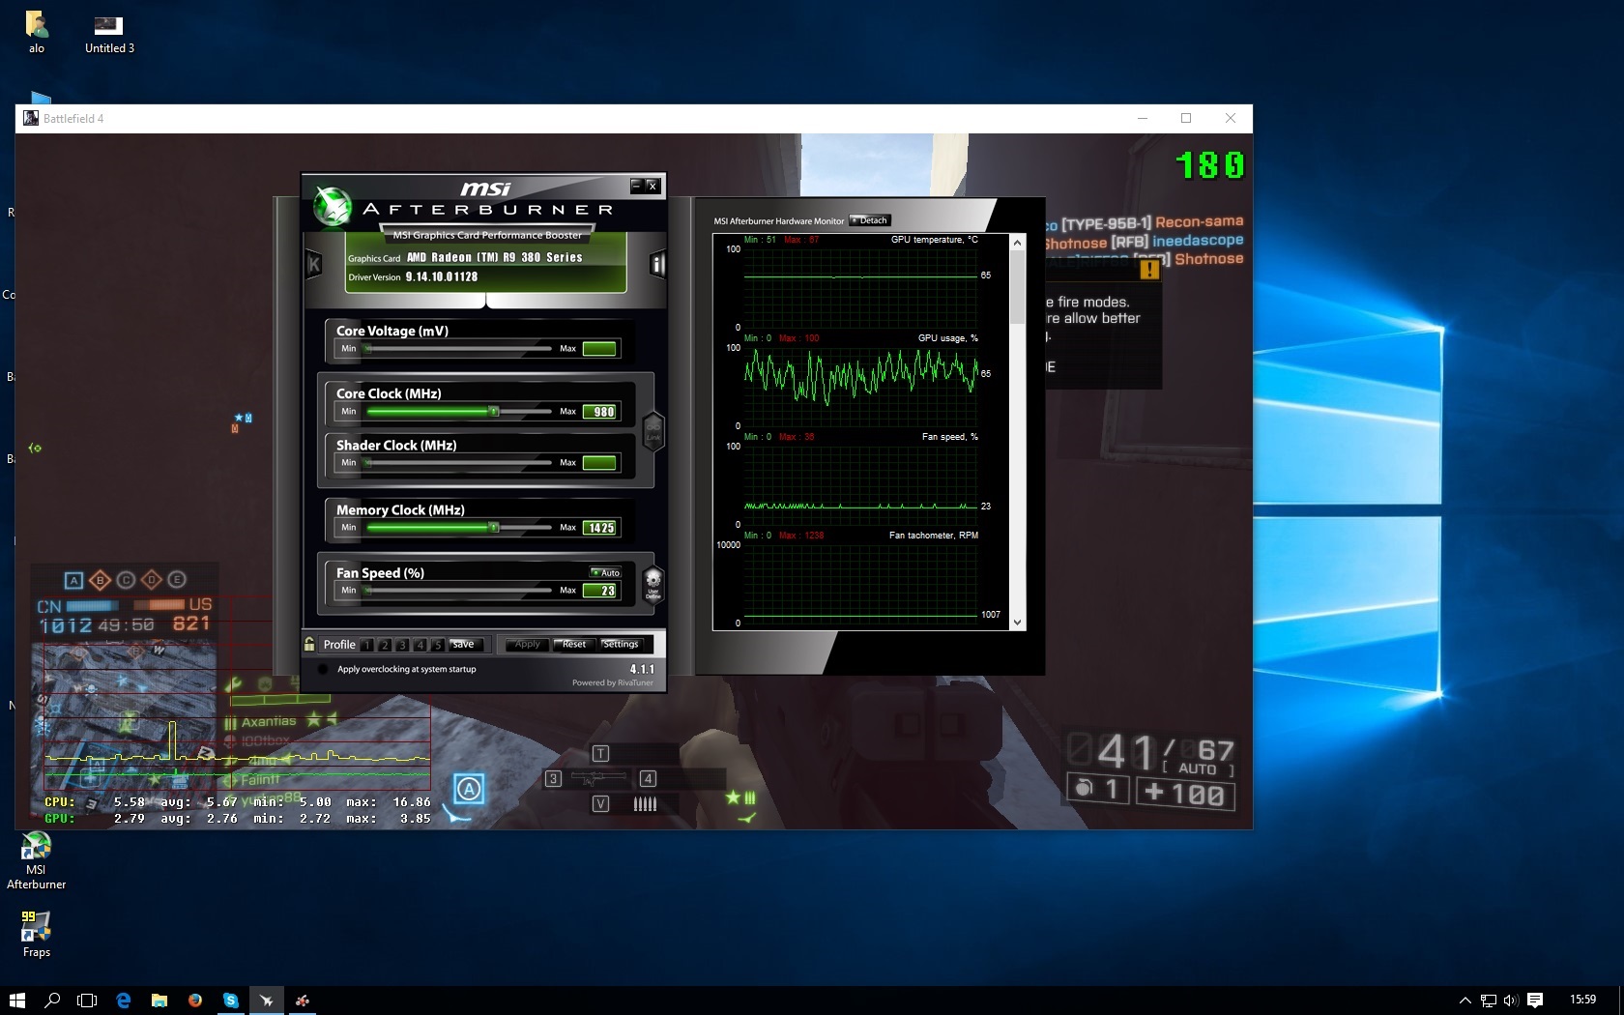Open the alo folder on desktop
This screenshot has height=1015, width=1624.
(37, 32)
